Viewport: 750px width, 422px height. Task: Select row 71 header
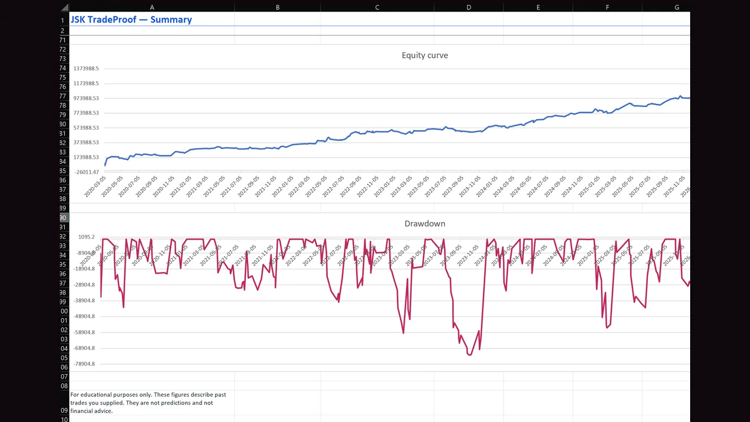pyautogui.click(x=64, y=40)
